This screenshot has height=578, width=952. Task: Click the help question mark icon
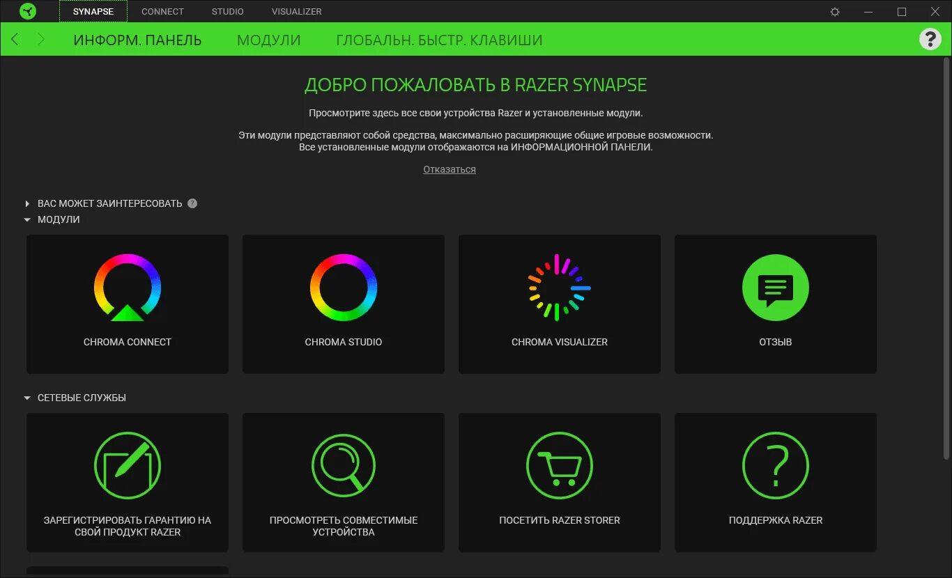930,39
